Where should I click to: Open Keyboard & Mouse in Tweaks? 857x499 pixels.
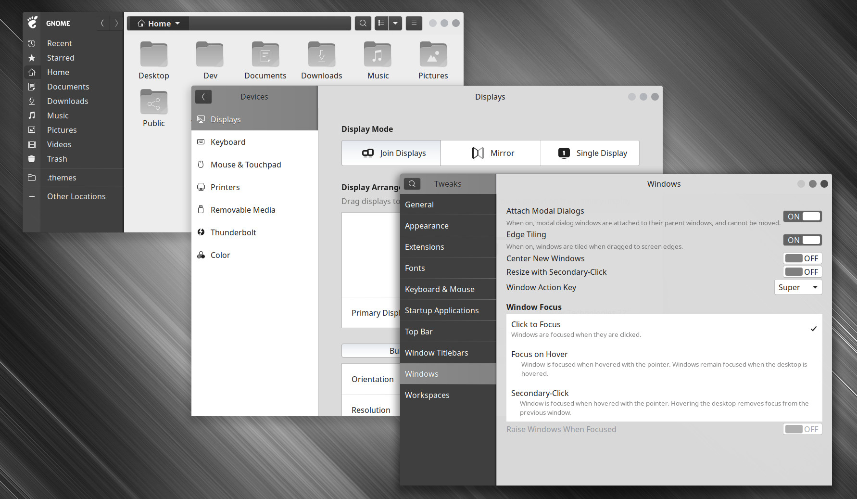[x=448, y=289]
